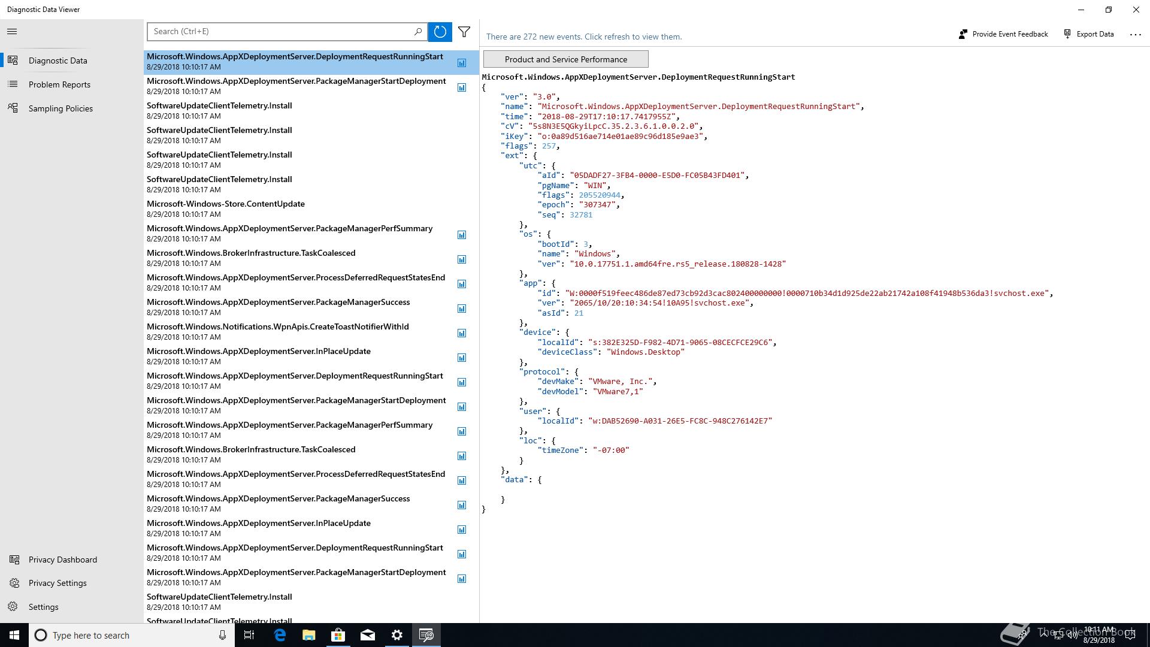This screenshot has height=647, width=1150.
Task: Click chart icon for selected DeploymentRequestRunningStart event
Action: (x=462, y=63)
